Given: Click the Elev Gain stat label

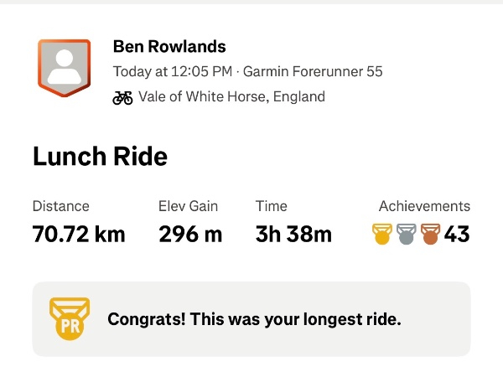Looking at the screenshot, I should pos(188,206).
